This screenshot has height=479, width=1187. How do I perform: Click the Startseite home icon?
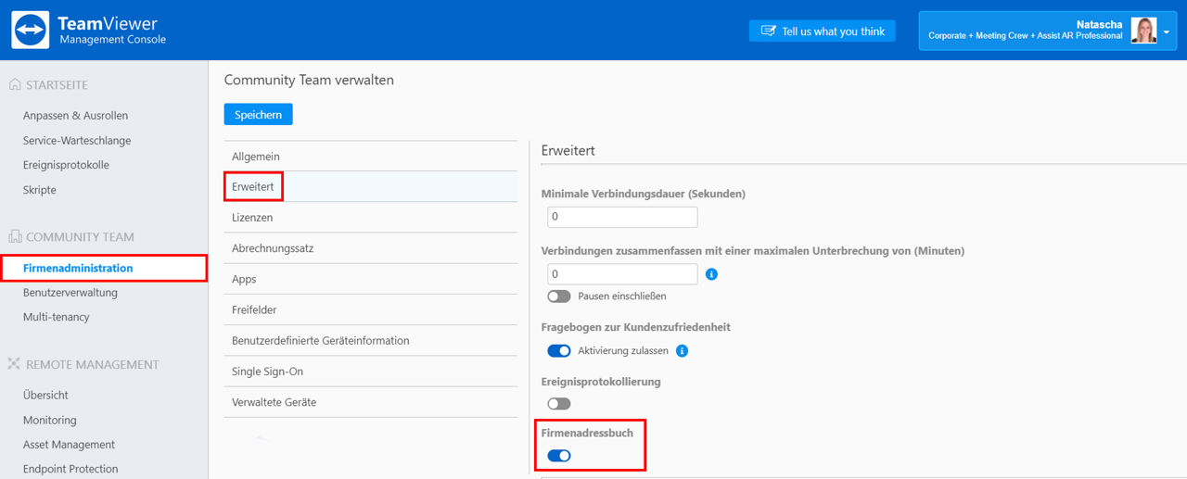15,85
